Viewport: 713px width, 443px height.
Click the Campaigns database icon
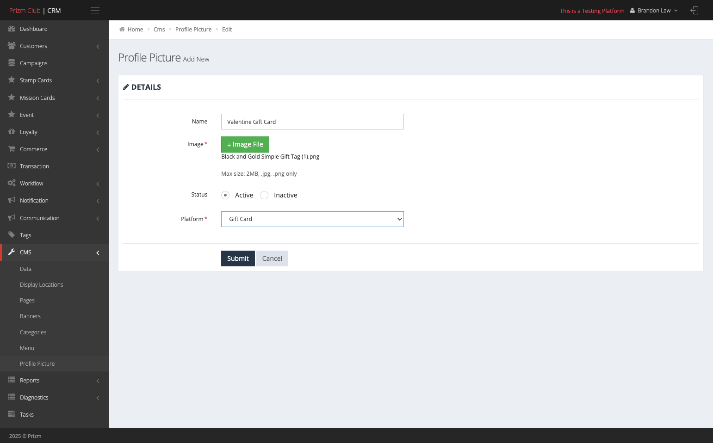[x=12, y=63]
